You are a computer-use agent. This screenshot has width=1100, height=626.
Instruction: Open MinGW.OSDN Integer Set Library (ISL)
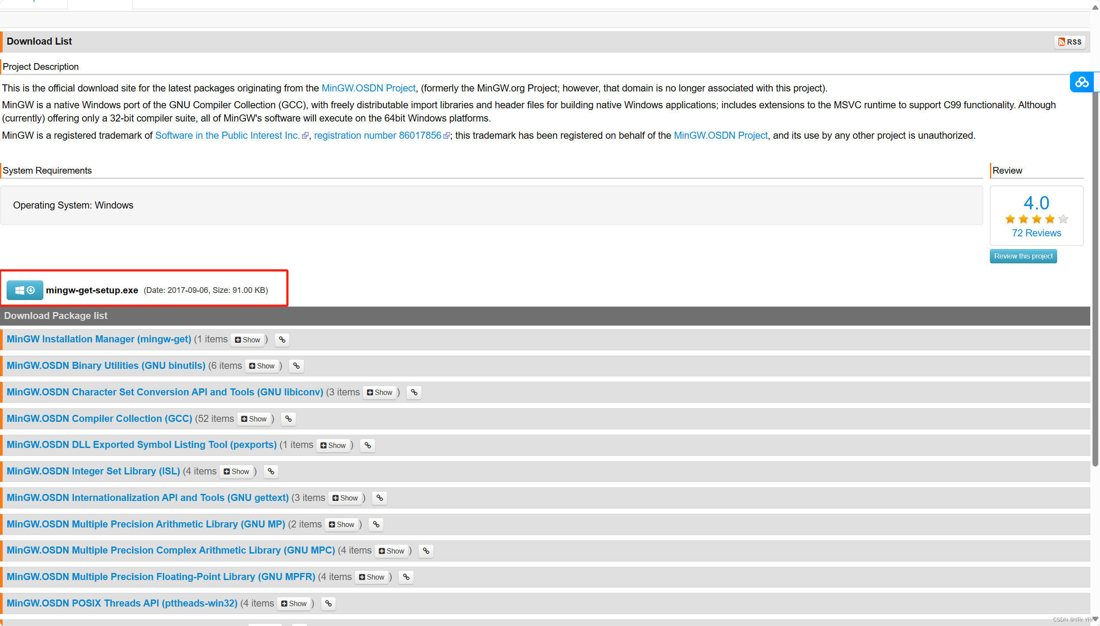(x=93, y=471)
